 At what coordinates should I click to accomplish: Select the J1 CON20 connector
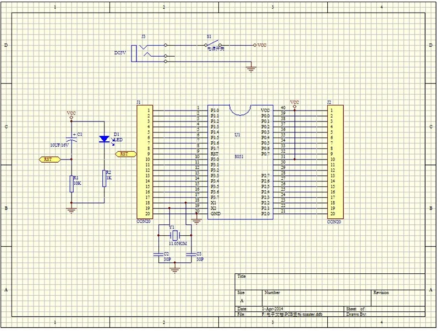(145, 162)
